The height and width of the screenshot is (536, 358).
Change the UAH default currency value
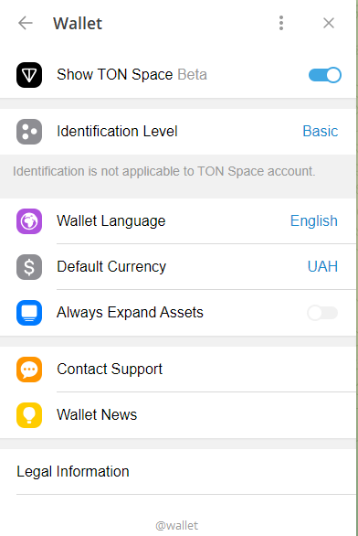point(322,267)
